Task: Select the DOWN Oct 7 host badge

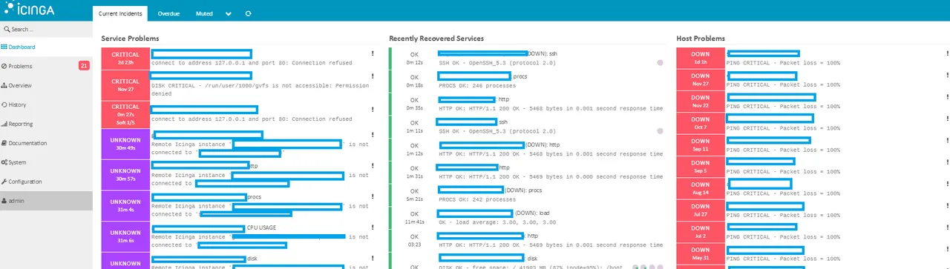Action: (700, 123)
